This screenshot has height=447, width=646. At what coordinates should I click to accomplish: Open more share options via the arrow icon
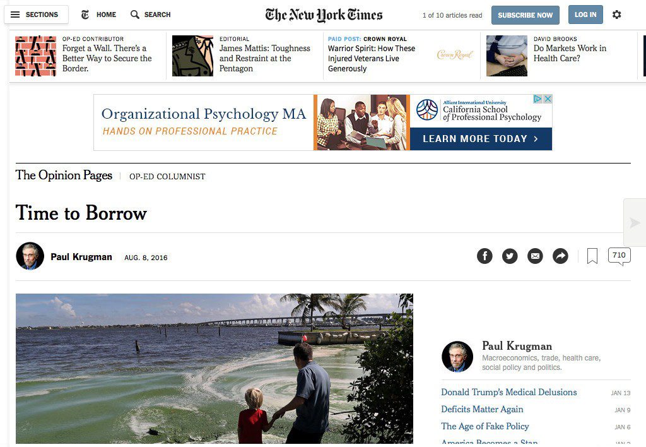(x=560, y=256)
